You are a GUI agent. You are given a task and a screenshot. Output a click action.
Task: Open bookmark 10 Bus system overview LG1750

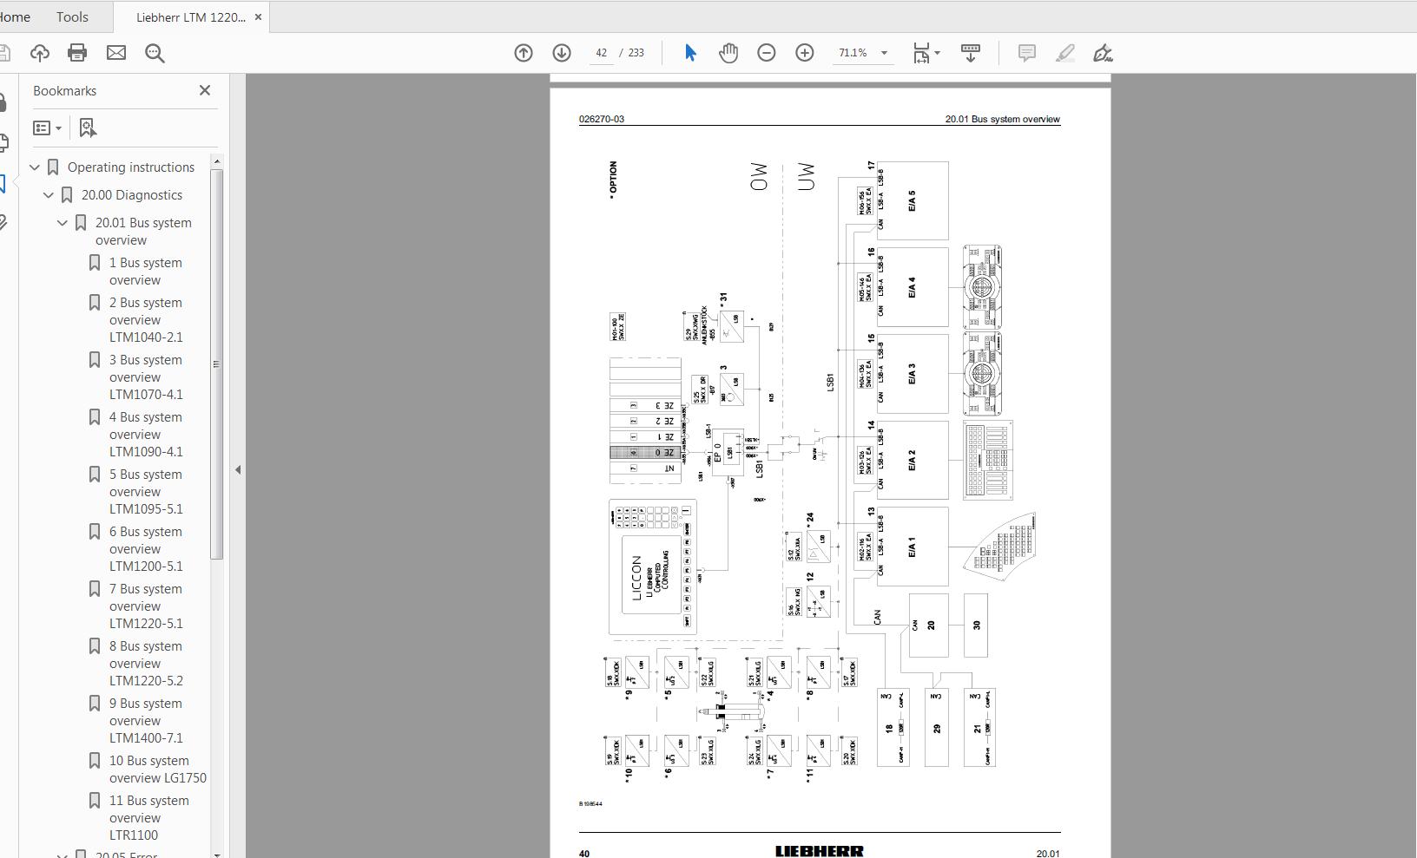point(157,770)
